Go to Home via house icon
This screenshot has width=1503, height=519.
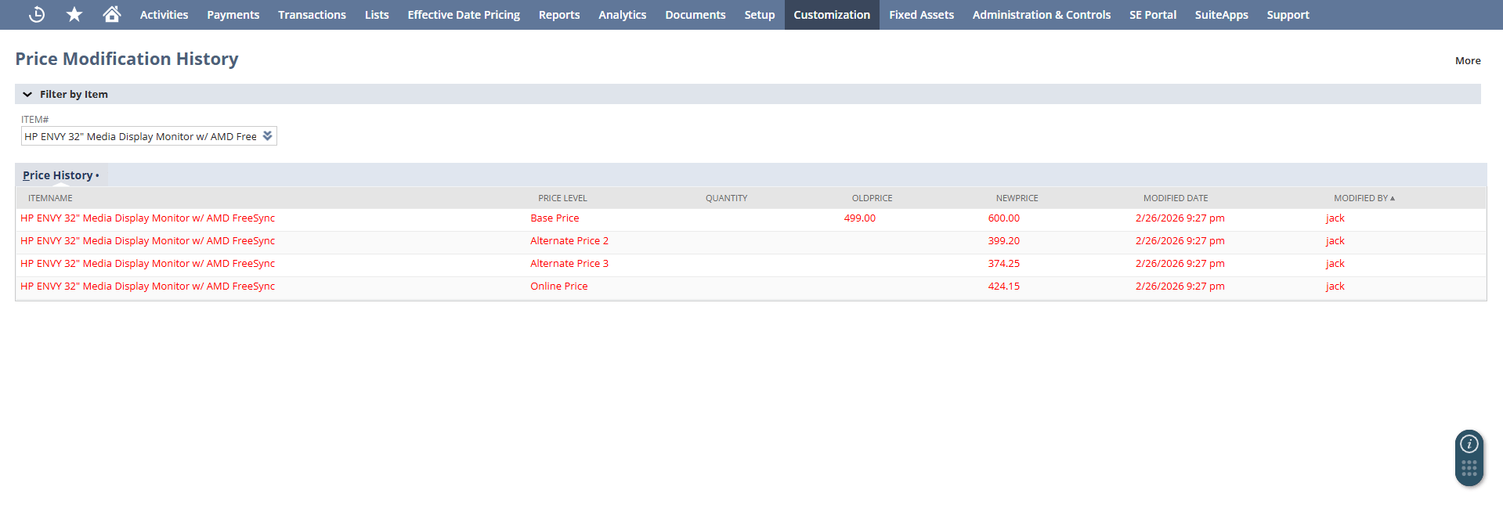click(112, 14)
